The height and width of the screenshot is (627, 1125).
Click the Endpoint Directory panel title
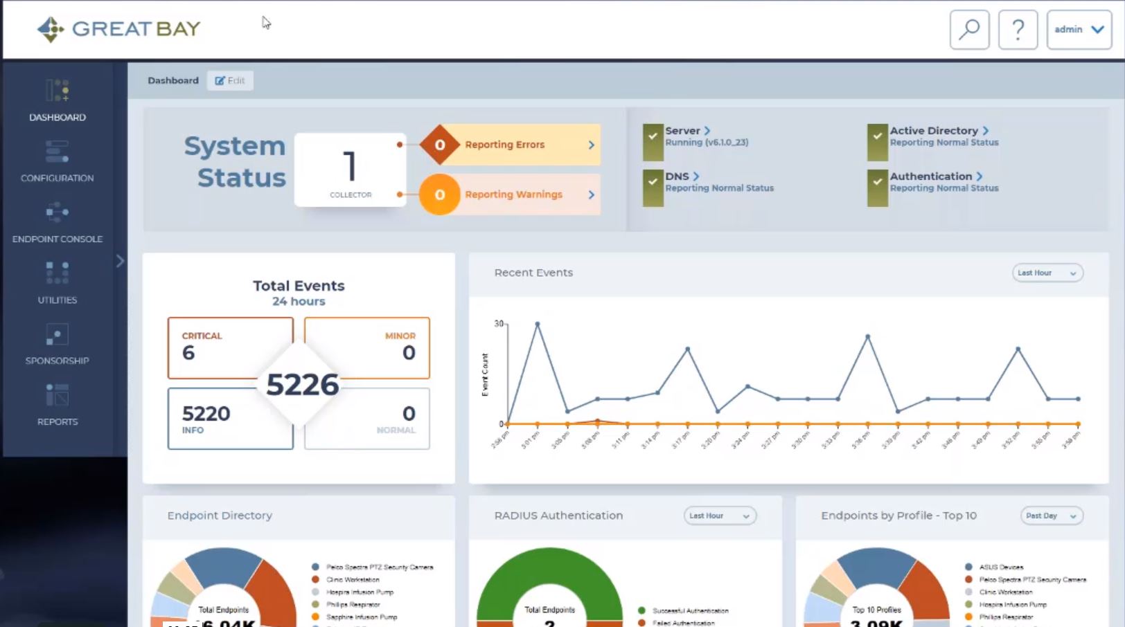click(x=220, y=516)
